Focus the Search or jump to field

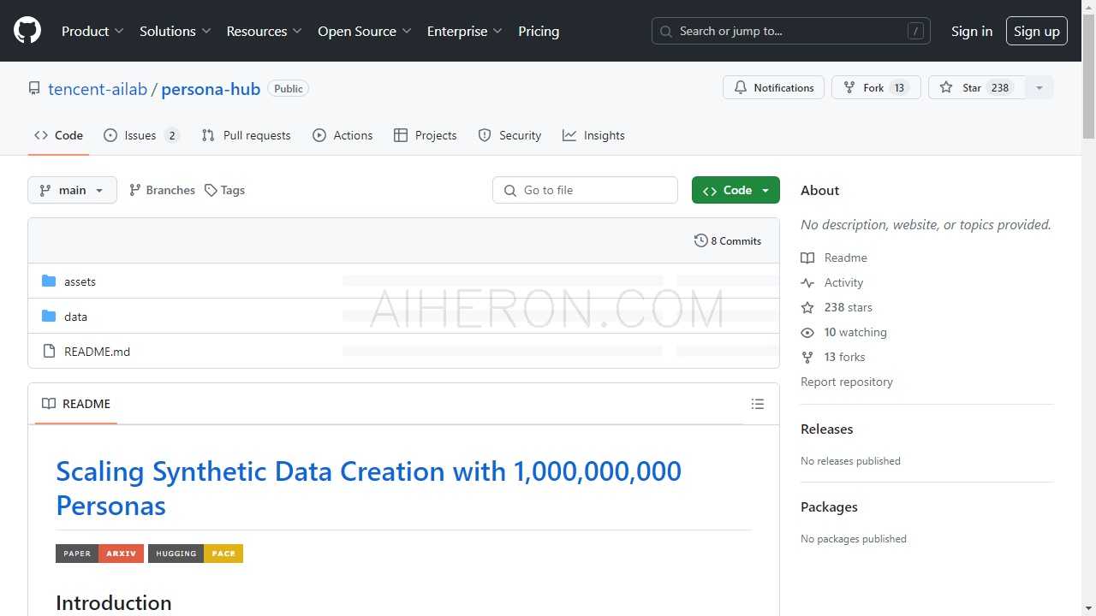click(791, 31)
